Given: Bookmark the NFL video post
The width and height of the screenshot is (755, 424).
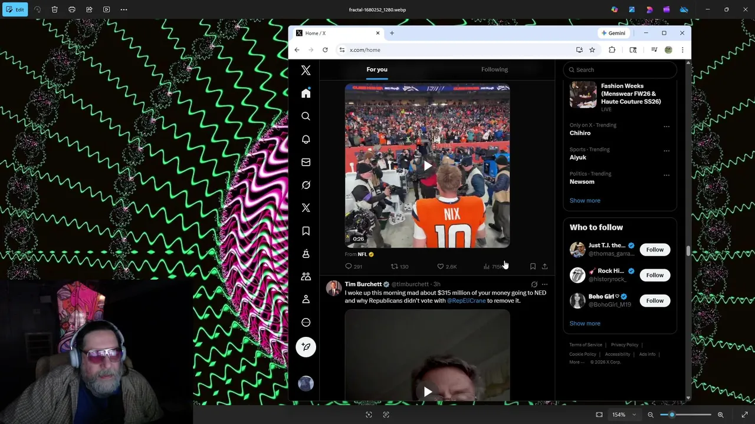Looking at the screenshot, I should [x=533, y=267].
